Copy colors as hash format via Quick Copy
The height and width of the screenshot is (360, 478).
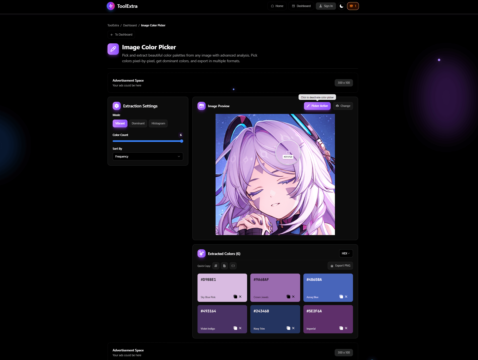pos(216,266)
